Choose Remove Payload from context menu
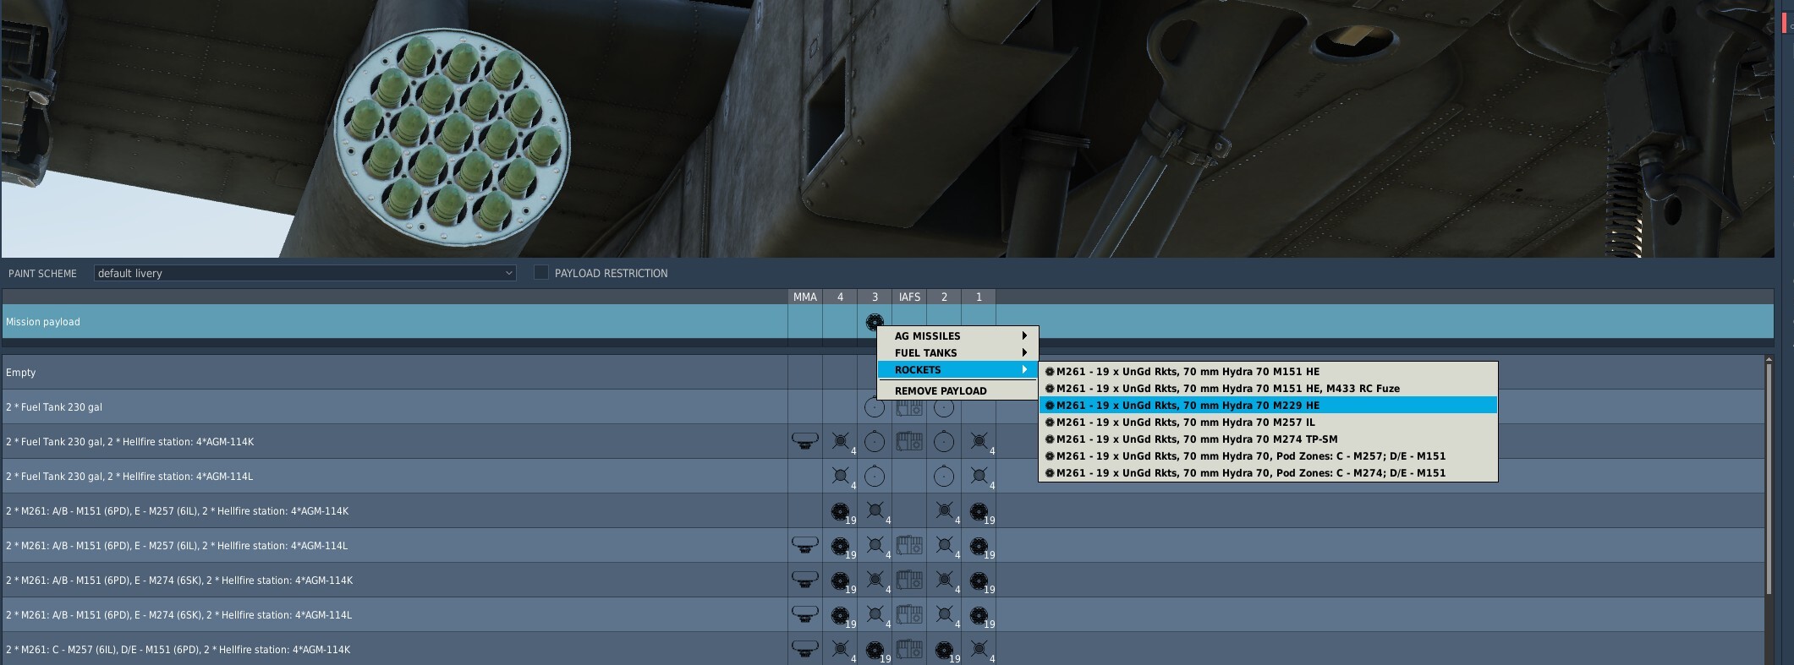The height and width of the screenshot is (665, 1794). coord(957,390)
